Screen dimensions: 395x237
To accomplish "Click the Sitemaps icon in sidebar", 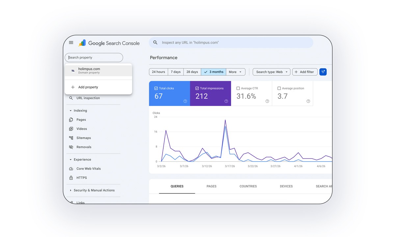I will [71, 138].
